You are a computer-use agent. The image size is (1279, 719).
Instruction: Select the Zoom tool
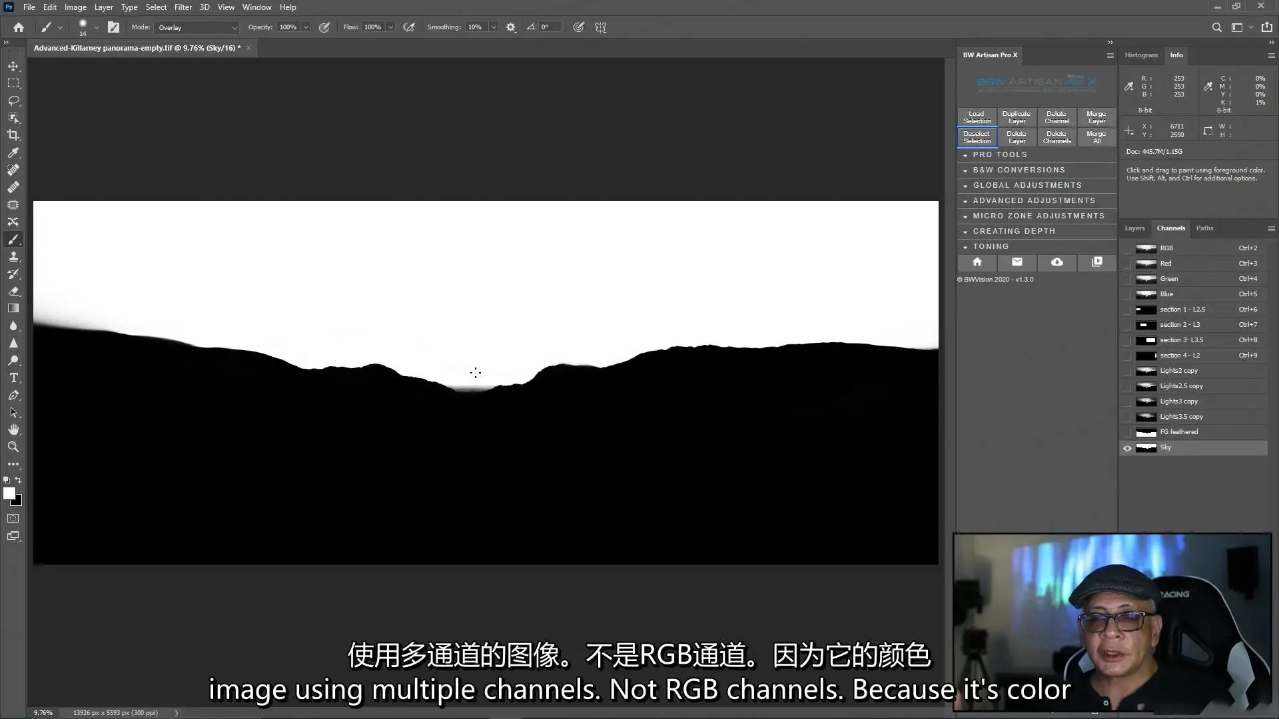click(x=13, y=447)
